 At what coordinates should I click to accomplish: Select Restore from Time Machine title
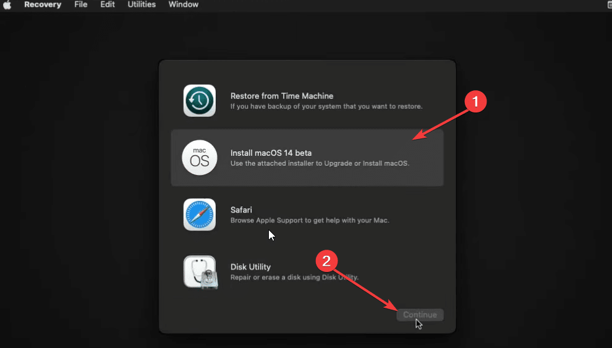[282, 96]
